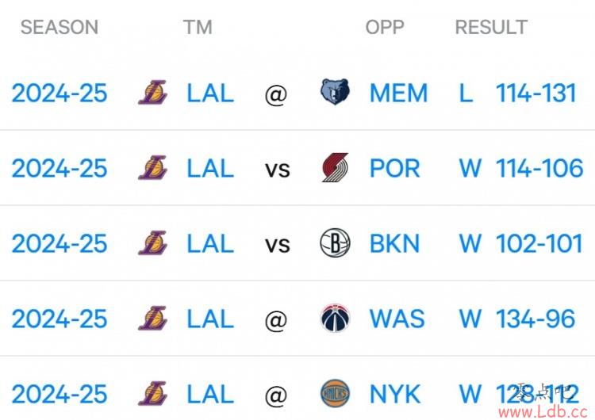Open the WAS opponent link
This screenshot has height=420, width=595.
(x=397, y=319)
